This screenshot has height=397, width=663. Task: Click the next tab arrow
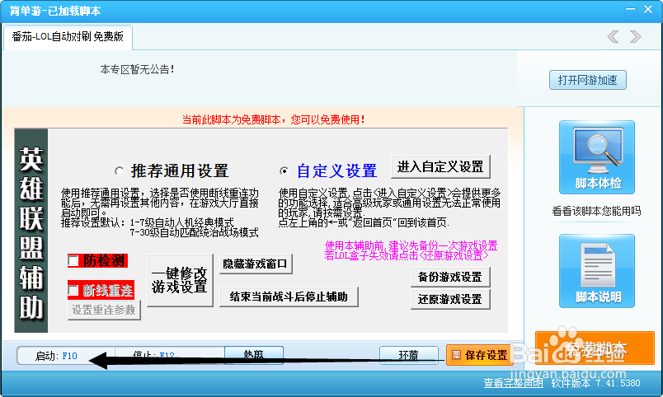click(635, 37)
